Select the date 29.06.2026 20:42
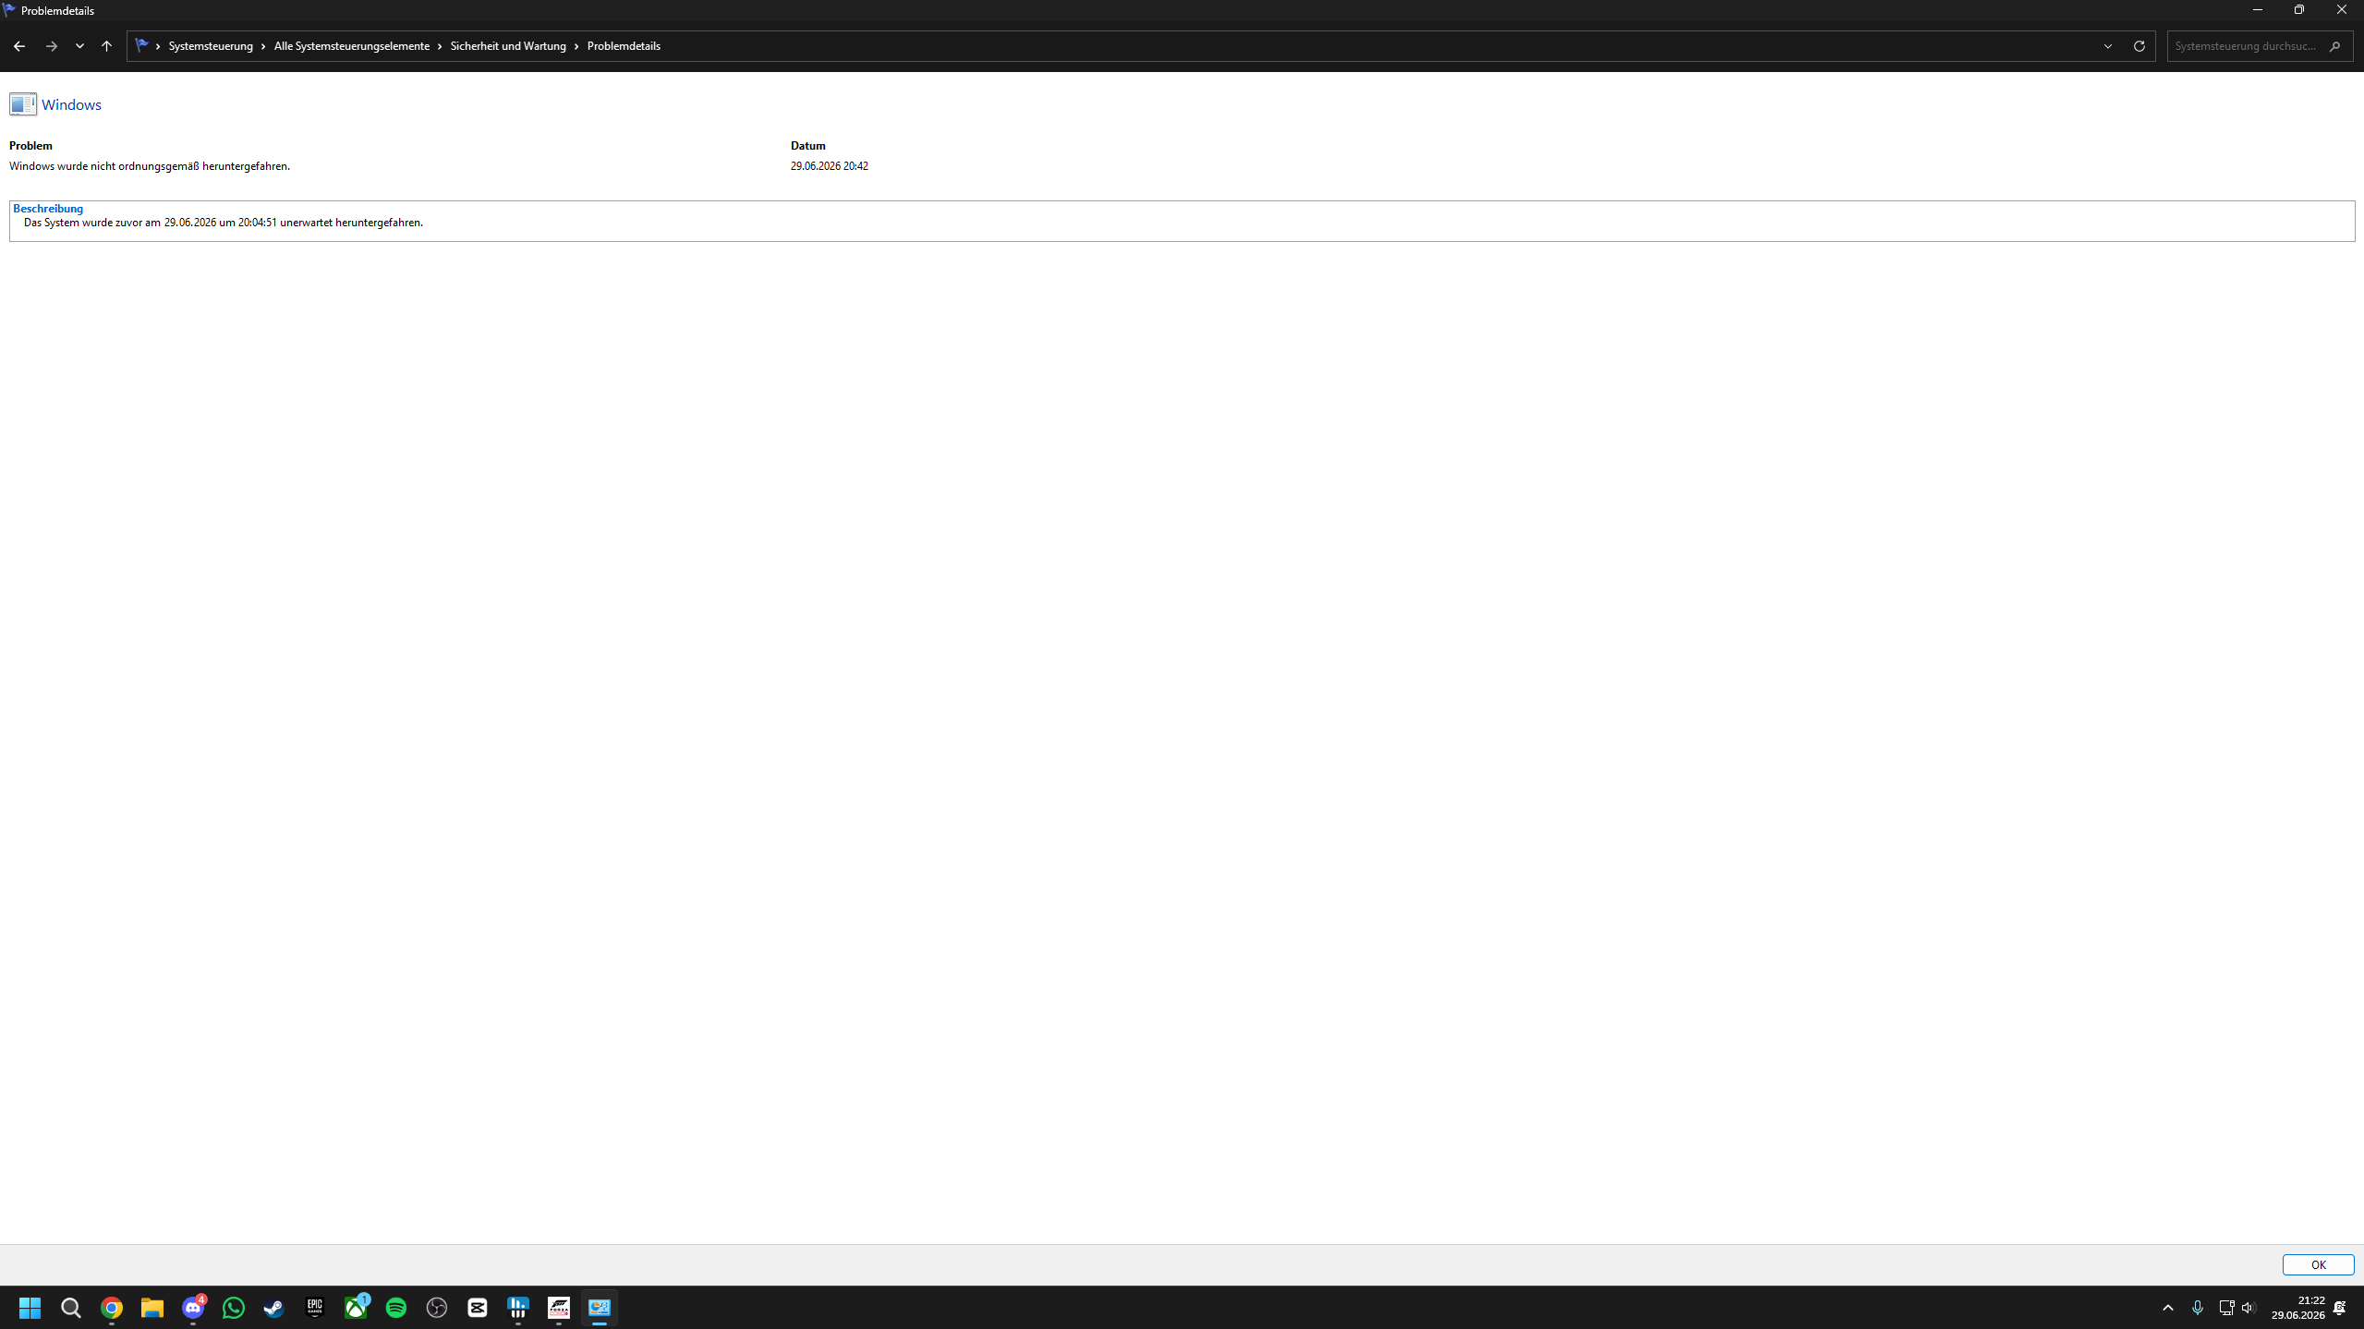This screenshot has height=1329, width=2364. click(829, 166)
